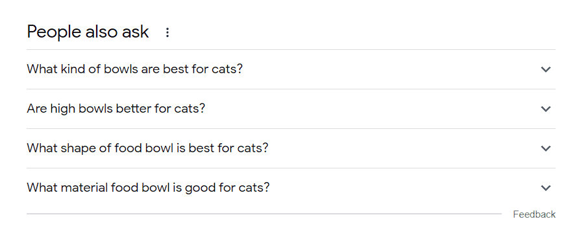Select the question about food bowl shape
The width and height of the screenshot is (579, 241).
click(147, 148)
